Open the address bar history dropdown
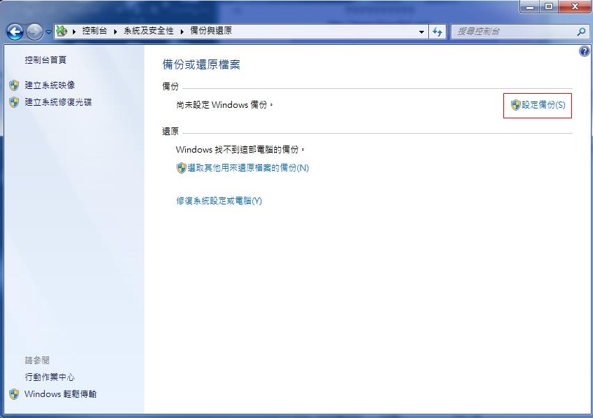593x418 pixels. coord(421,32)
